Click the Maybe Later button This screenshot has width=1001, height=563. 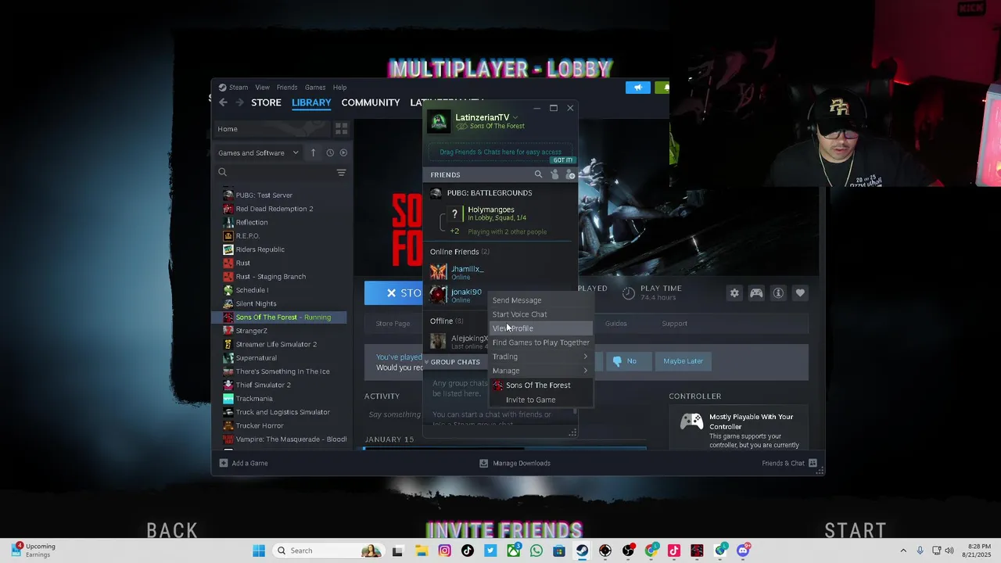pos(683,361)
